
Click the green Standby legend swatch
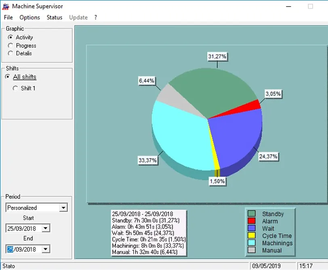[x=252, y=214]
